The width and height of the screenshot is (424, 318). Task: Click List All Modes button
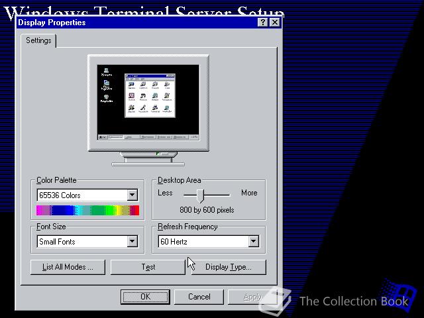[x=68, y=267]
